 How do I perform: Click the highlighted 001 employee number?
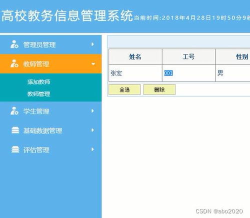pyautogui.click(x=168, y=73)
